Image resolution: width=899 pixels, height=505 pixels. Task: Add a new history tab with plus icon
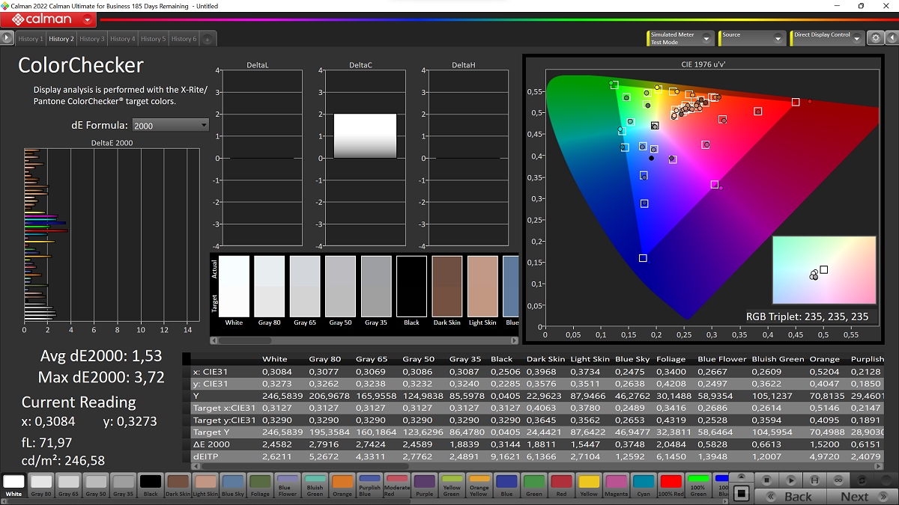coord(208,39)
